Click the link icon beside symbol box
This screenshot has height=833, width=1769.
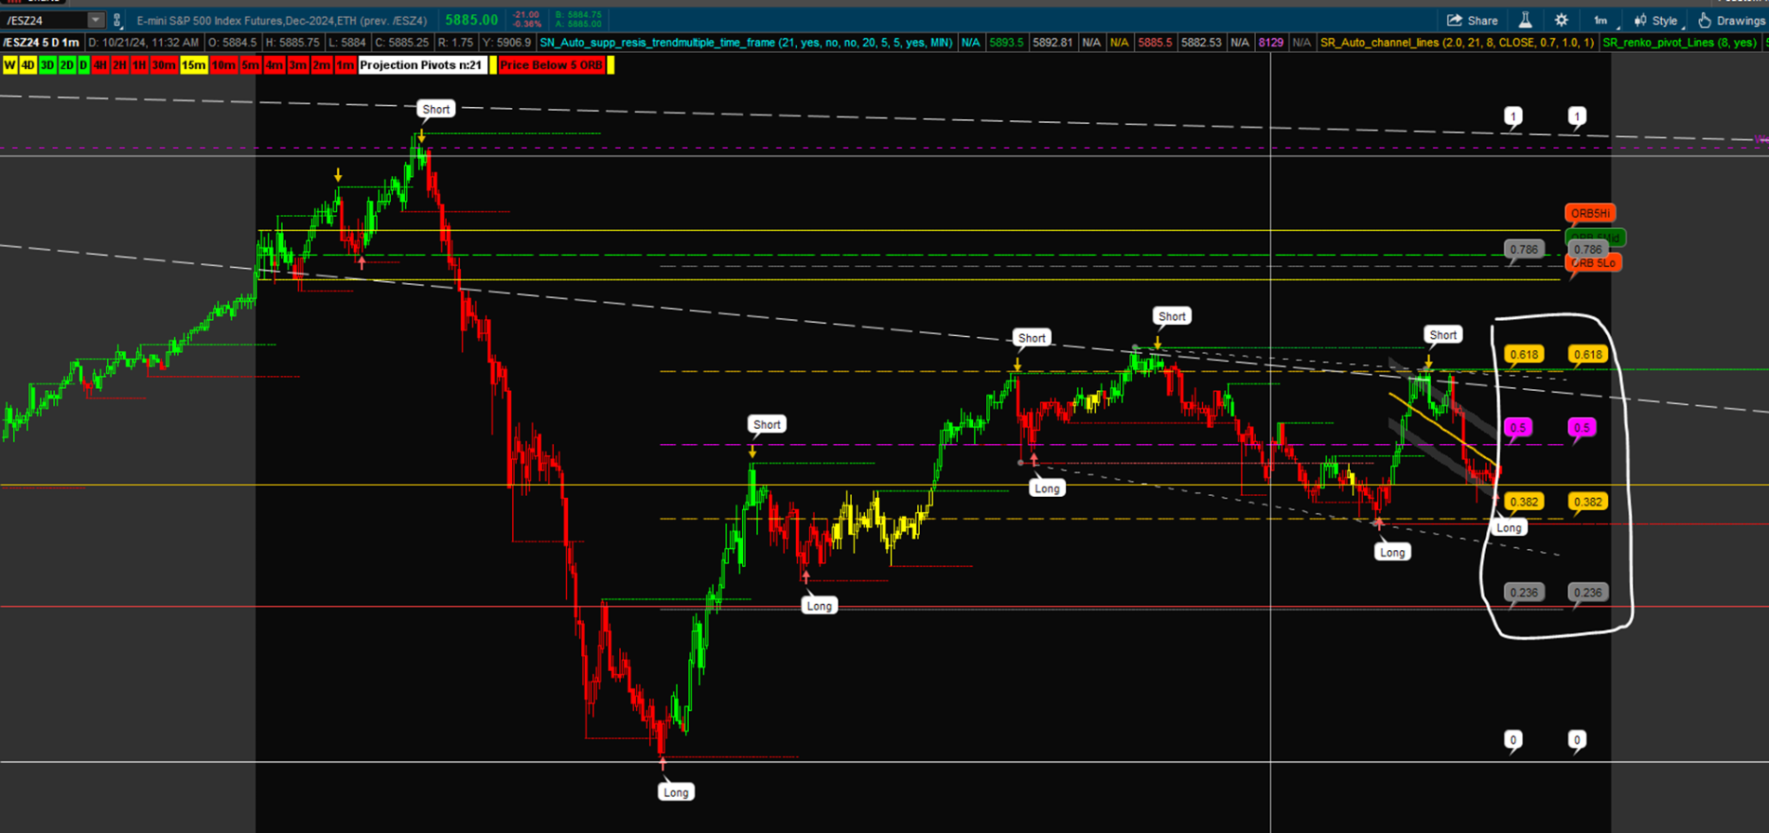[116, 20]
